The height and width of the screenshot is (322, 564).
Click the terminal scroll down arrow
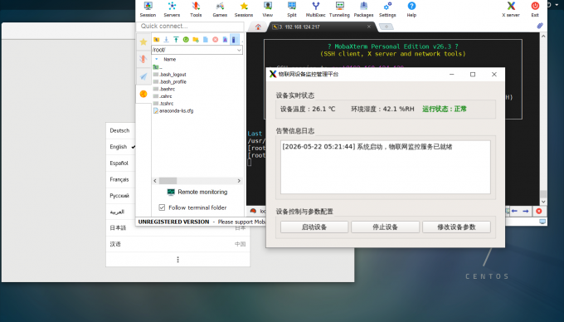[543, 202]
